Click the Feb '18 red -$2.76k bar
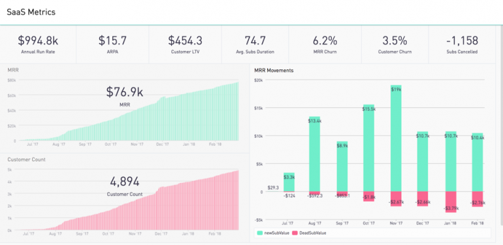 tap(478, 199)
